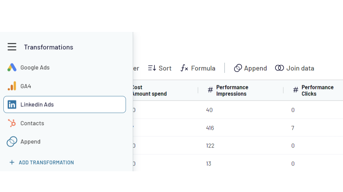The image size is (343, 192).
Task: Click the LinkedIn logo icon
Action: click(x=12, y=105)
